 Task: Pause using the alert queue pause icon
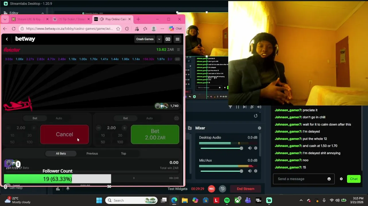237,107
